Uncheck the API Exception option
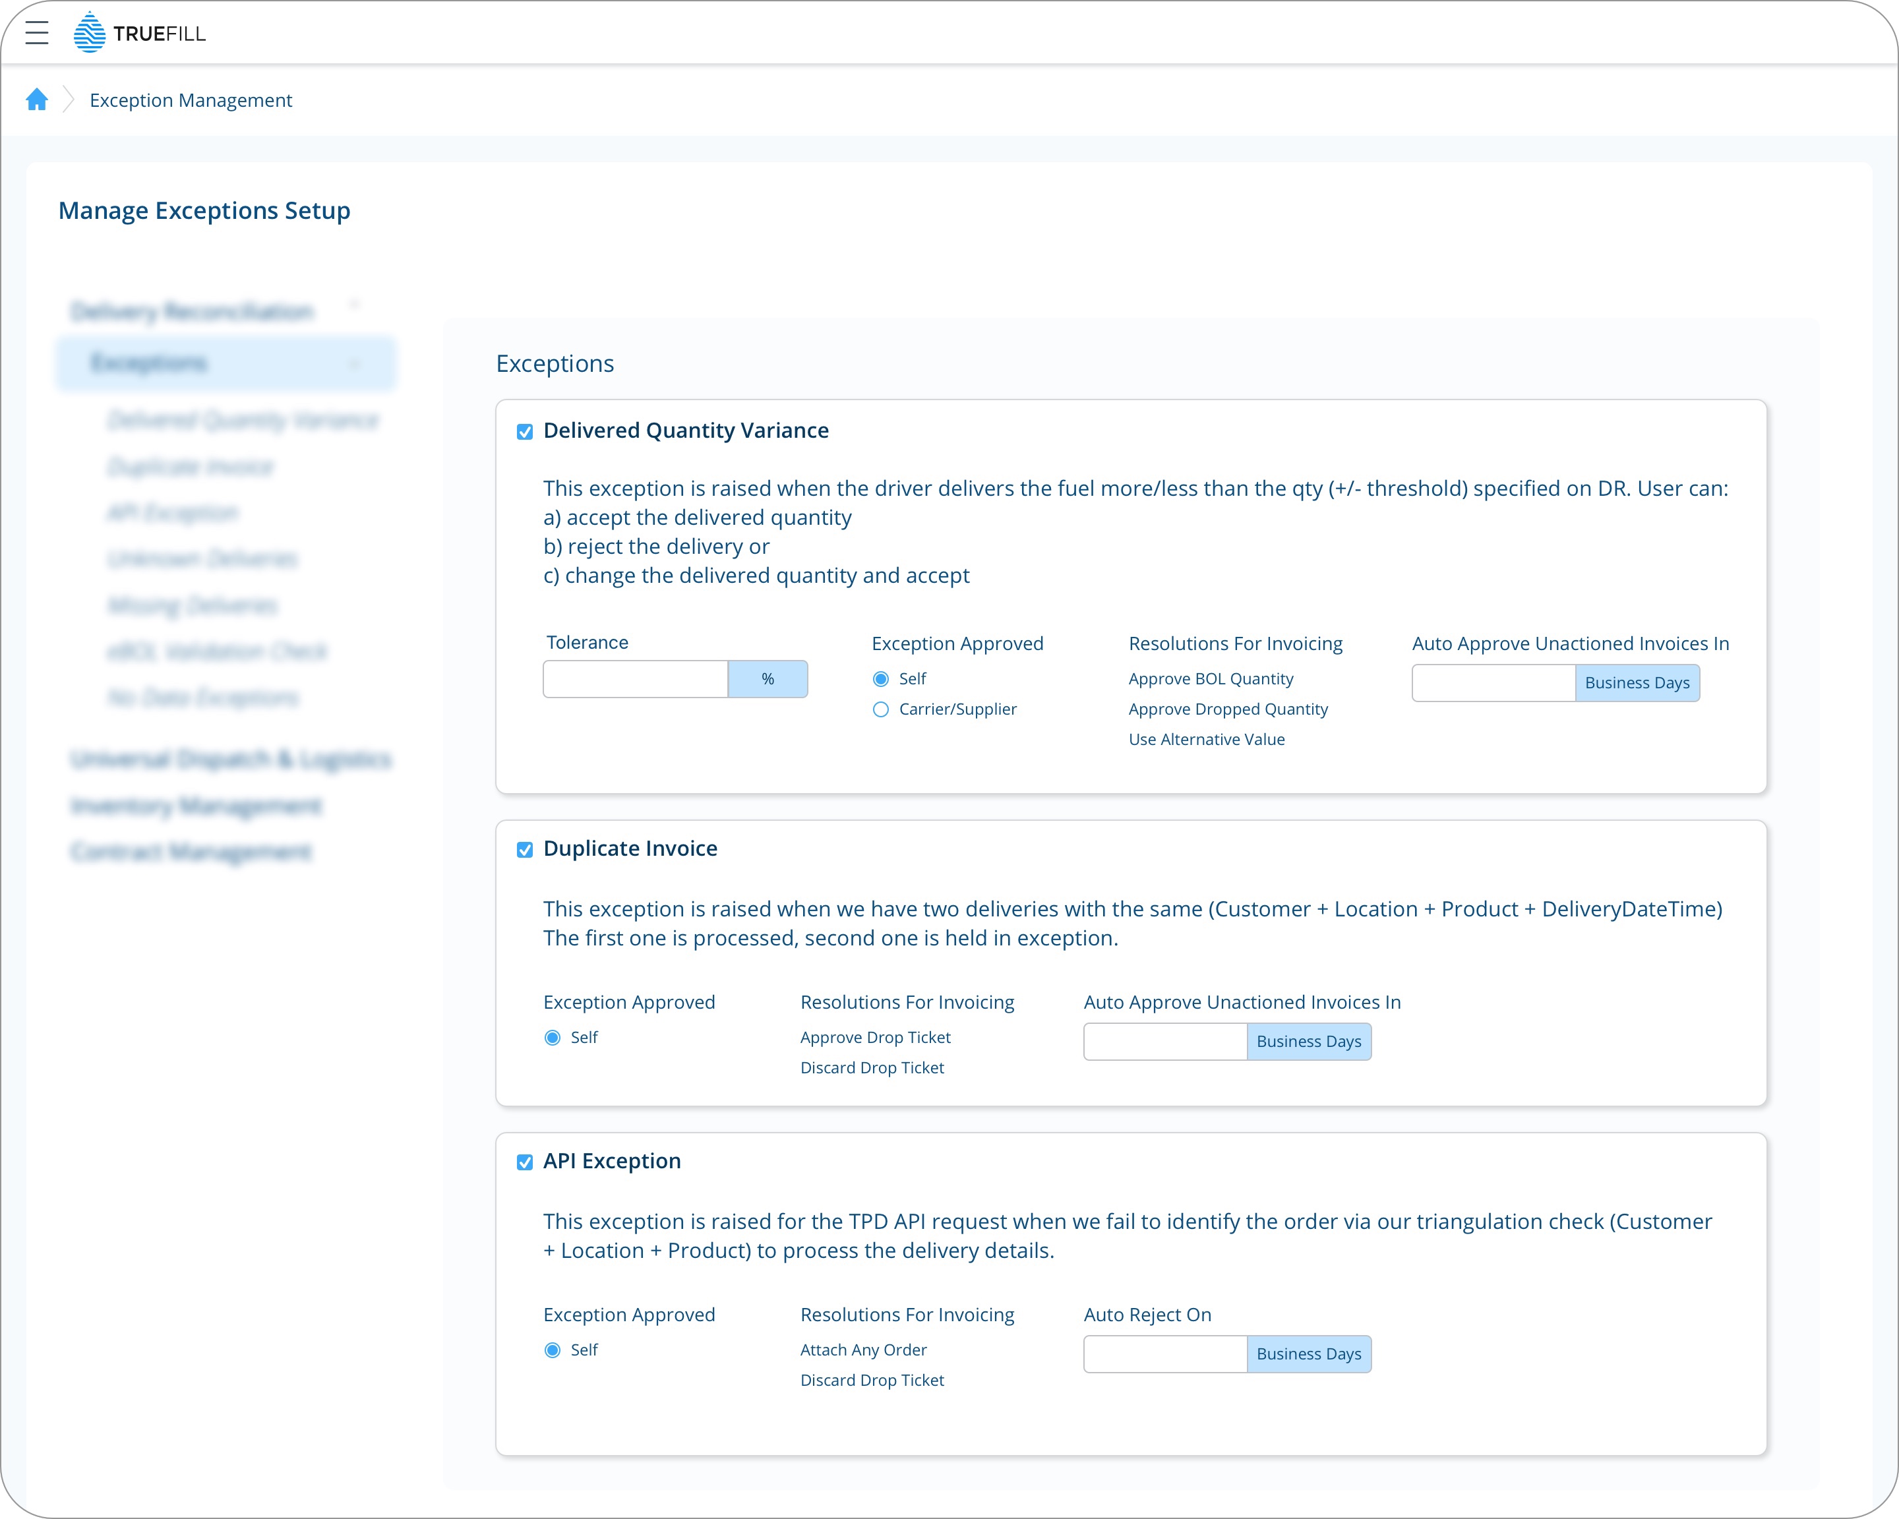Image resolution: width=1899 pixels, height=1519 pixels. [x=524, y=1162]
